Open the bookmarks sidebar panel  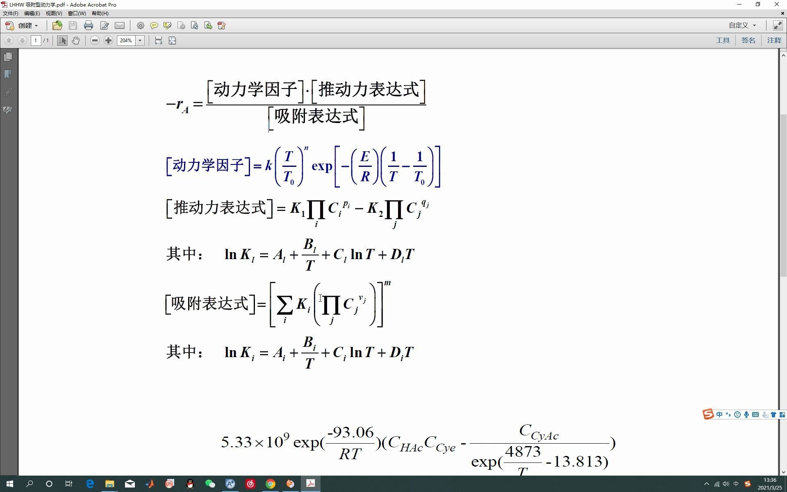[8, 74]
